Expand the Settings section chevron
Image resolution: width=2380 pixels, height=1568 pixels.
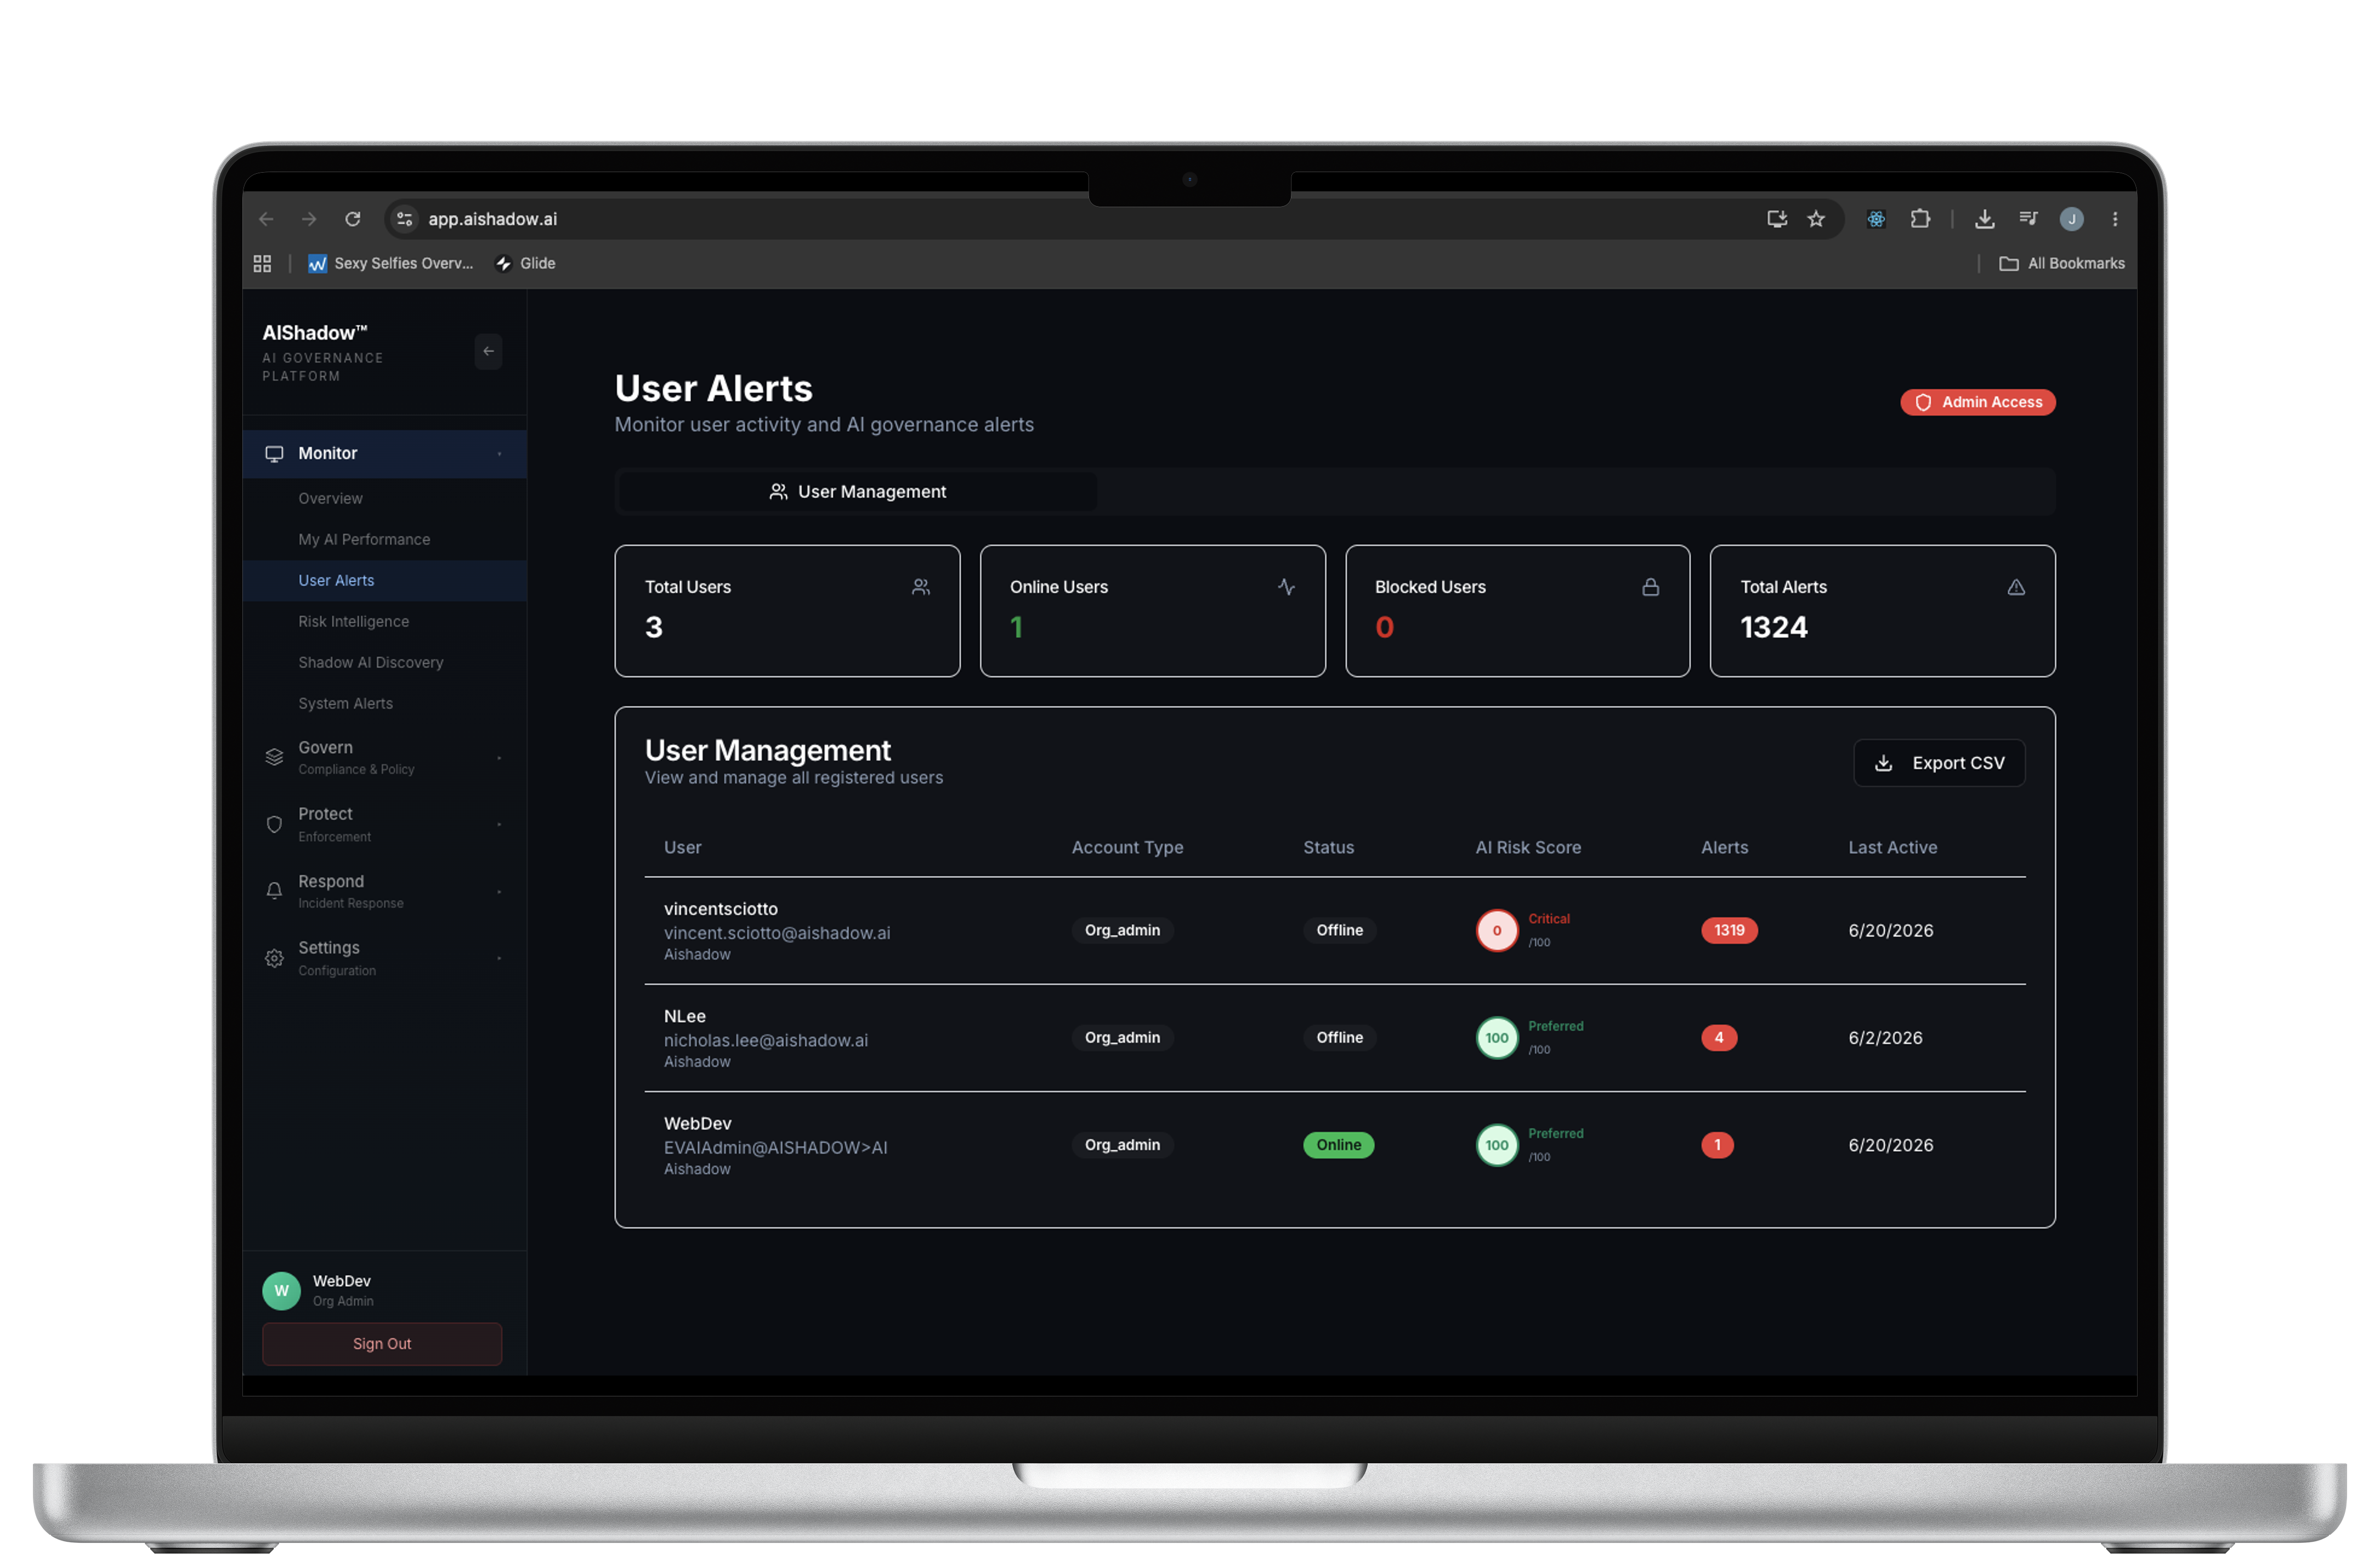coord(499,958)
